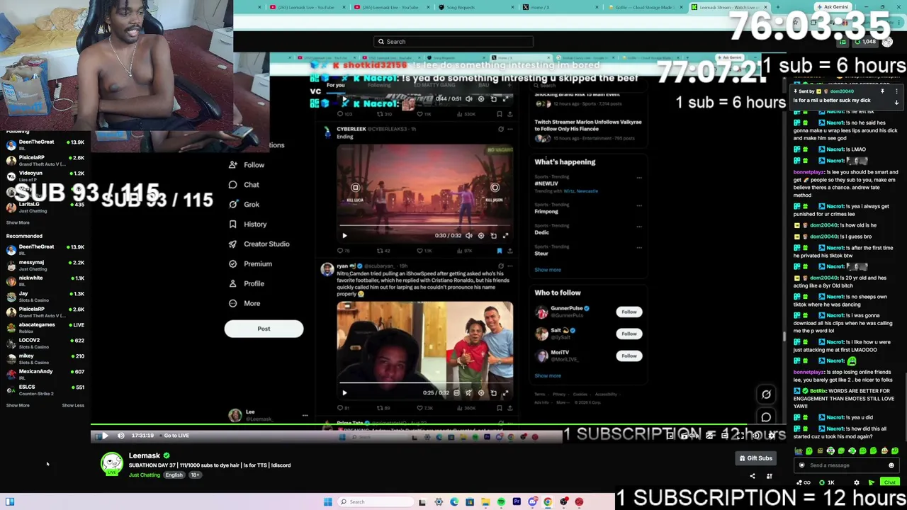Open the Edge browser from the taskbar
This screenshot has width=907, height=510.
(x=454, y=502)
